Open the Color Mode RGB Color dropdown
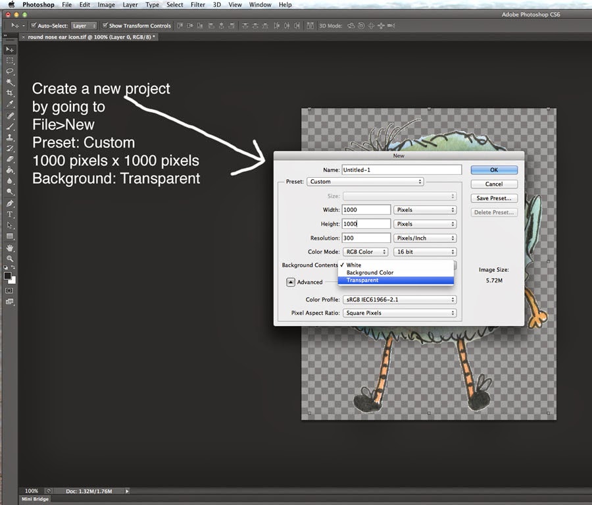Screen dimensions: 592x505 [366, 252]
